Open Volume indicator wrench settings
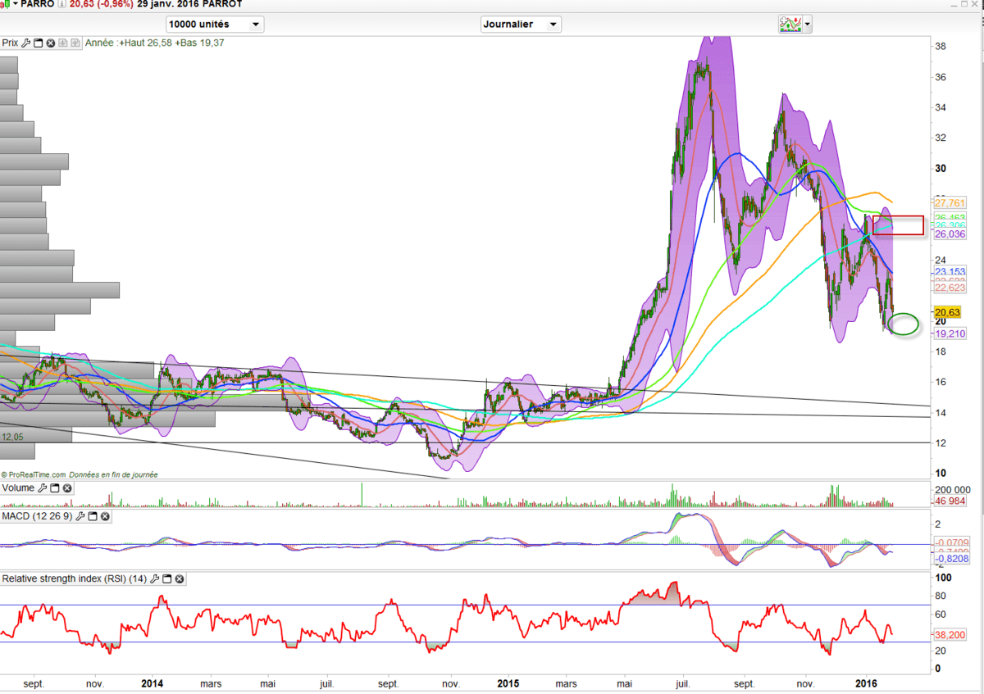984x694 pixels. coord(43,488)
